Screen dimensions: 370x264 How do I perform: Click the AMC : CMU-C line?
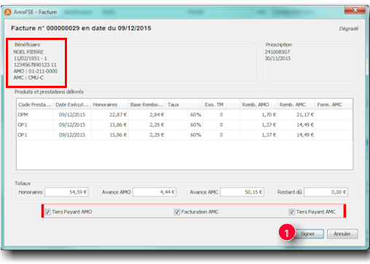[28, 78]
